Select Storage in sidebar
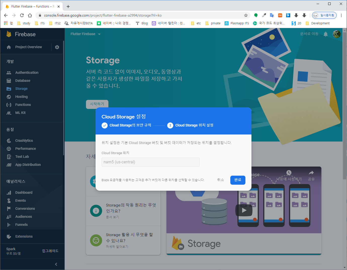Screen dimensions: 347x270 [21, 89]
